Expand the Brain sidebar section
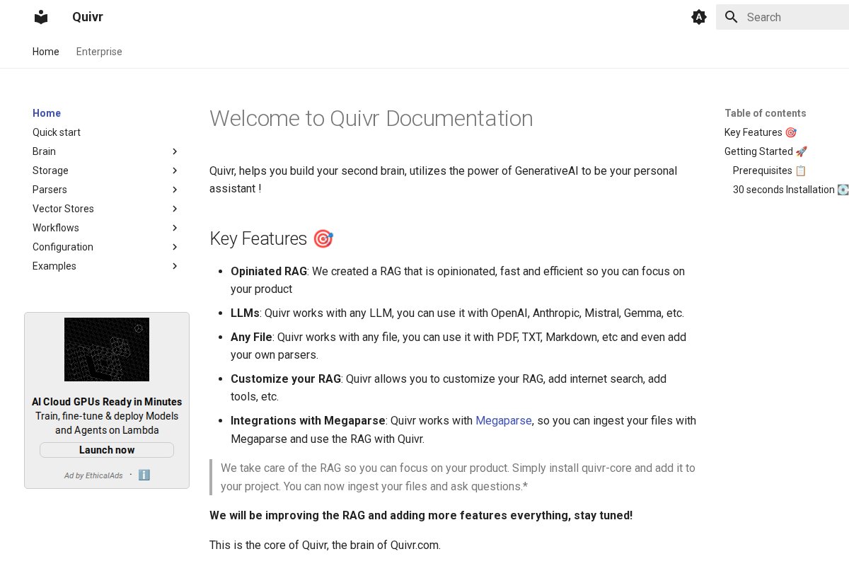The height and width of the screenshot is (566, 849). point(175,151)
